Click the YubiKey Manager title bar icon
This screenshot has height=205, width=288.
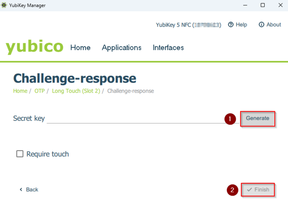(x=4, y=5)
